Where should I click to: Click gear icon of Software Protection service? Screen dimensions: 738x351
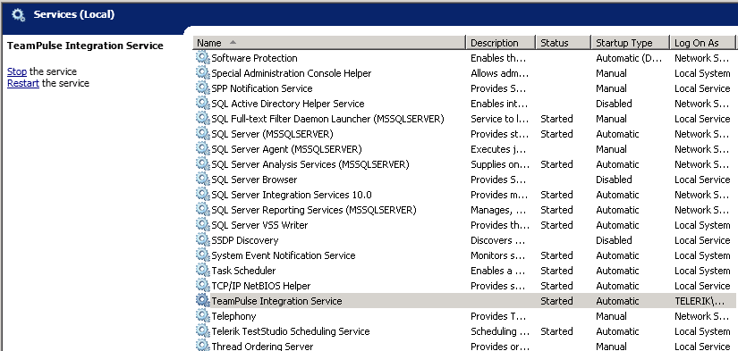(x=202, y=58)
